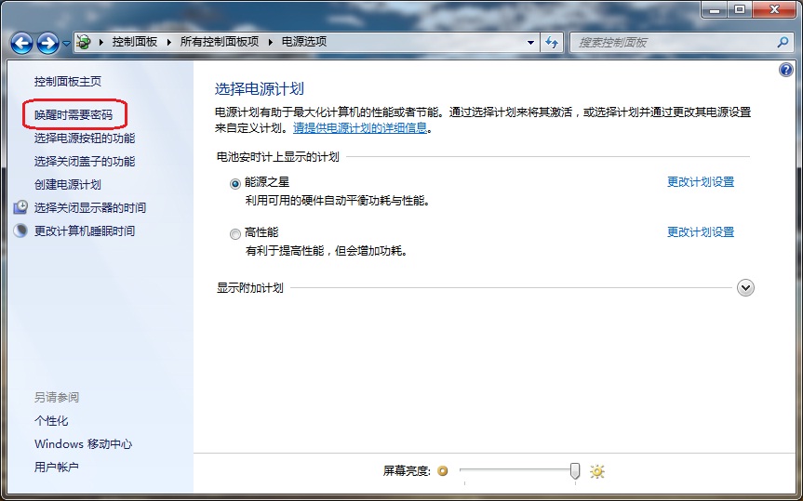Close the 电源选项 window
Image resolution: width=803 pixels, height=501 pixels.
pos(774,9)
